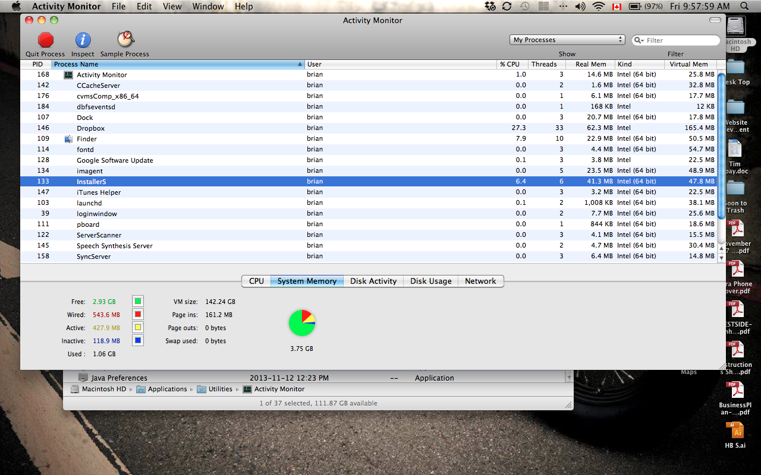Toggle the toolbar pill button in title bar
Viewport: 761px width, 475px height.
(x=715, y=20)
